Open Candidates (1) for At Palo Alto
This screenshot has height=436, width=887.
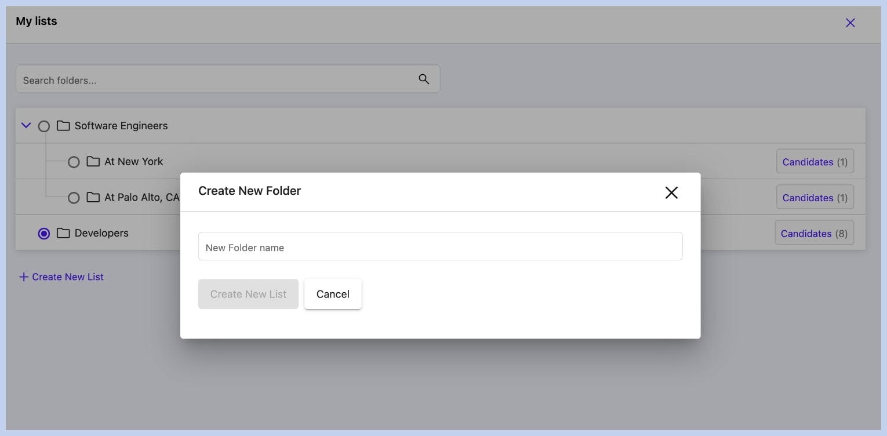click(x=815, y=198)
